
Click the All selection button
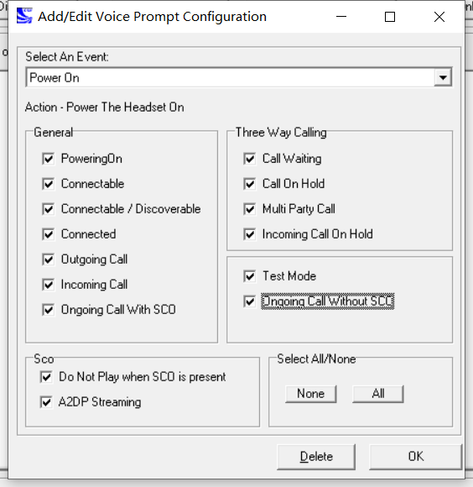click(x=378, y=394)
